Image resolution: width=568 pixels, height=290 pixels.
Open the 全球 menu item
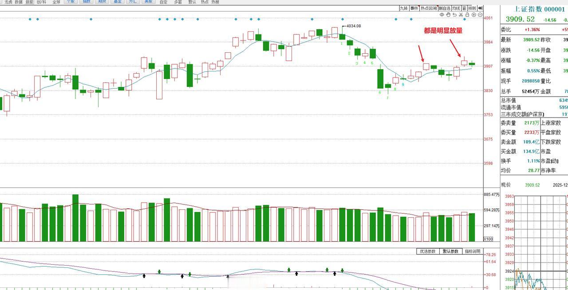[x=56, y=2]
